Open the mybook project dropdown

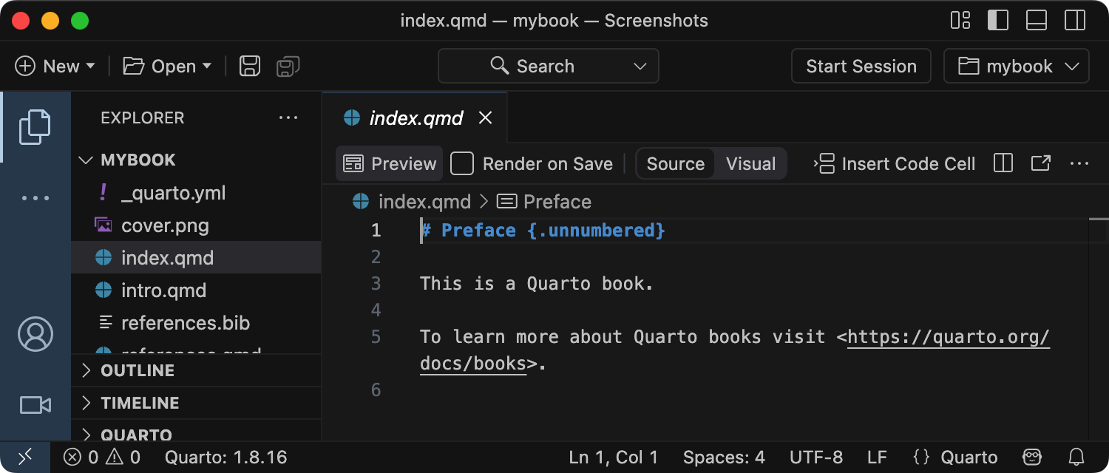1017,67
